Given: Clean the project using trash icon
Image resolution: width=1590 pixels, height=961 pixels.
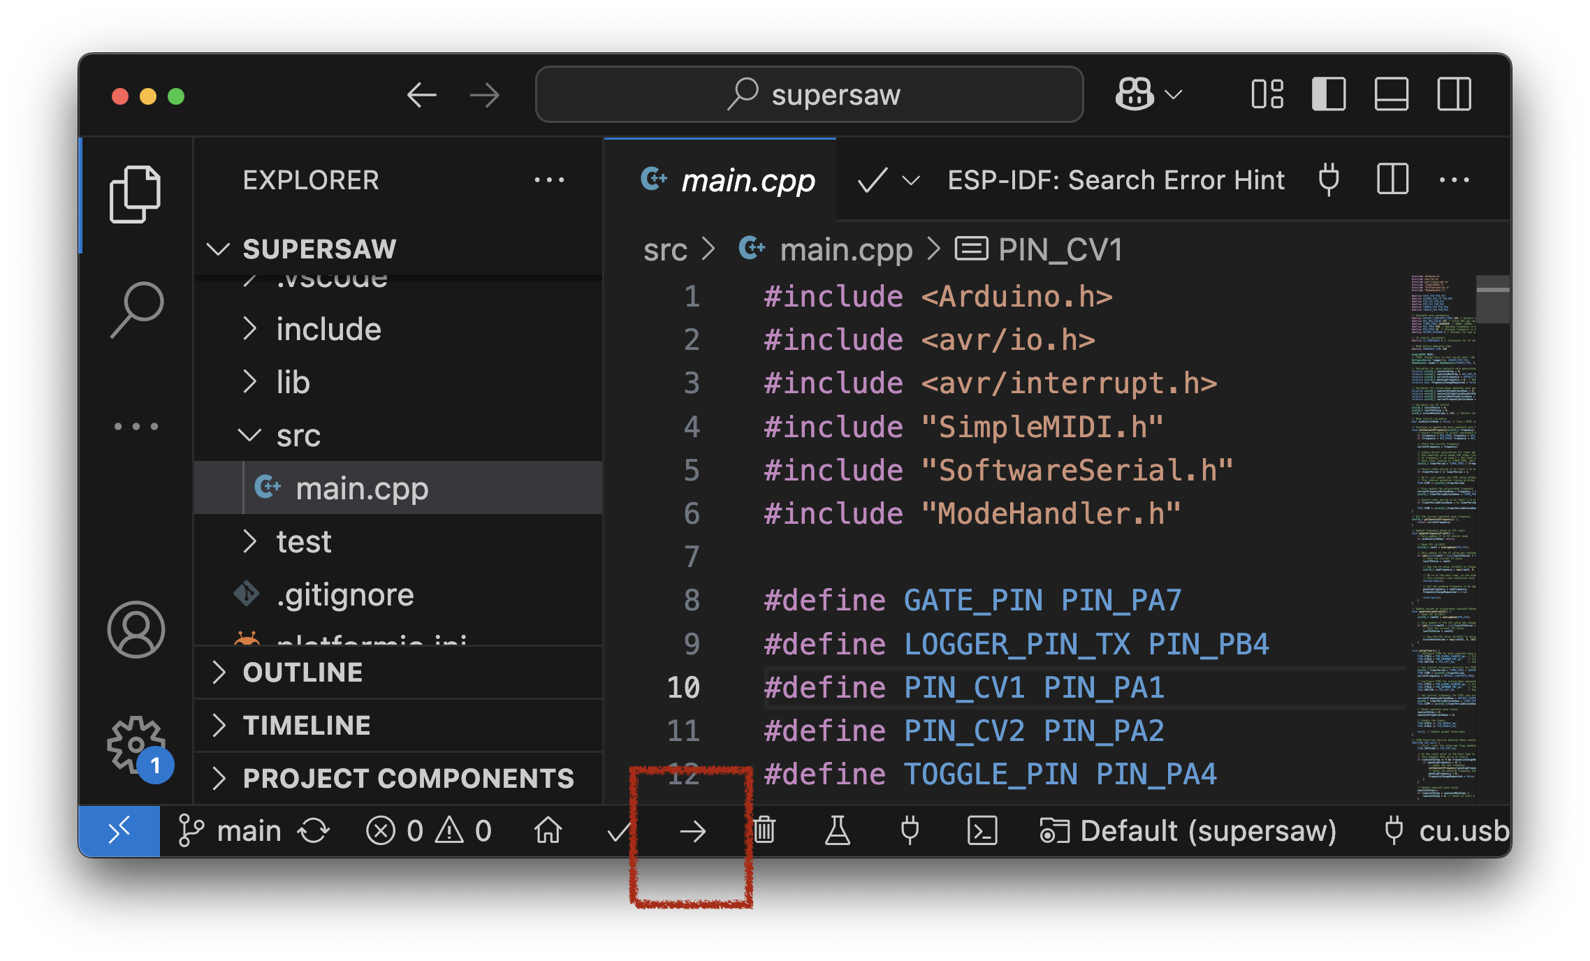Looking at the screenshot, I should click(764, 830).
